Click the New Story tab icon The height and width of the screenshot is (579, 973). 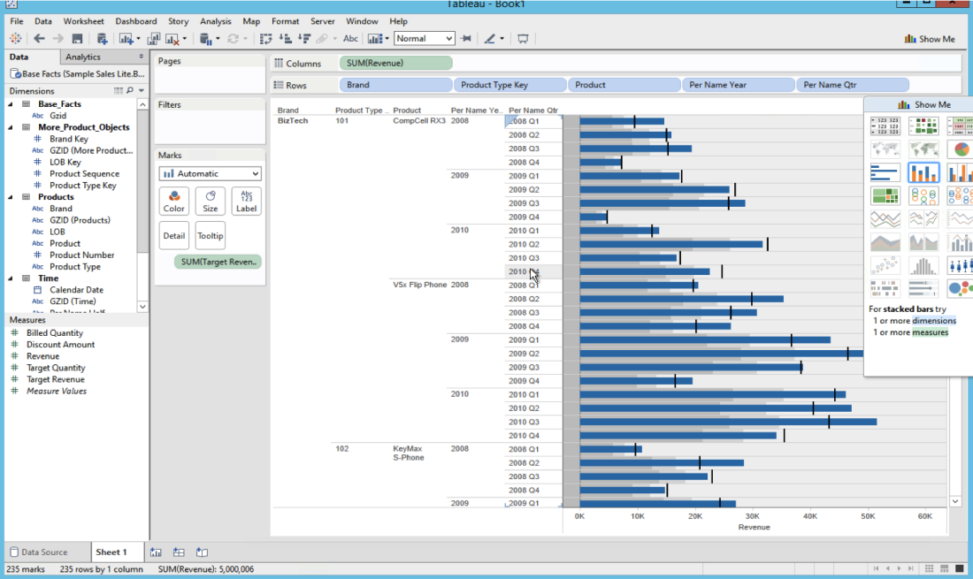coord(202,552)
